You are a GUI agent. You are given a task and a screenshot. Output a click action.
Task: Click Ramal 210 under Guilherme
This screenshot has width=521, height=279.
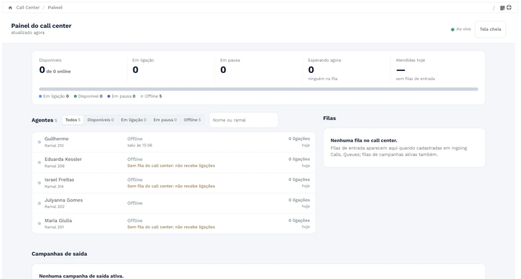click(54, 146)
